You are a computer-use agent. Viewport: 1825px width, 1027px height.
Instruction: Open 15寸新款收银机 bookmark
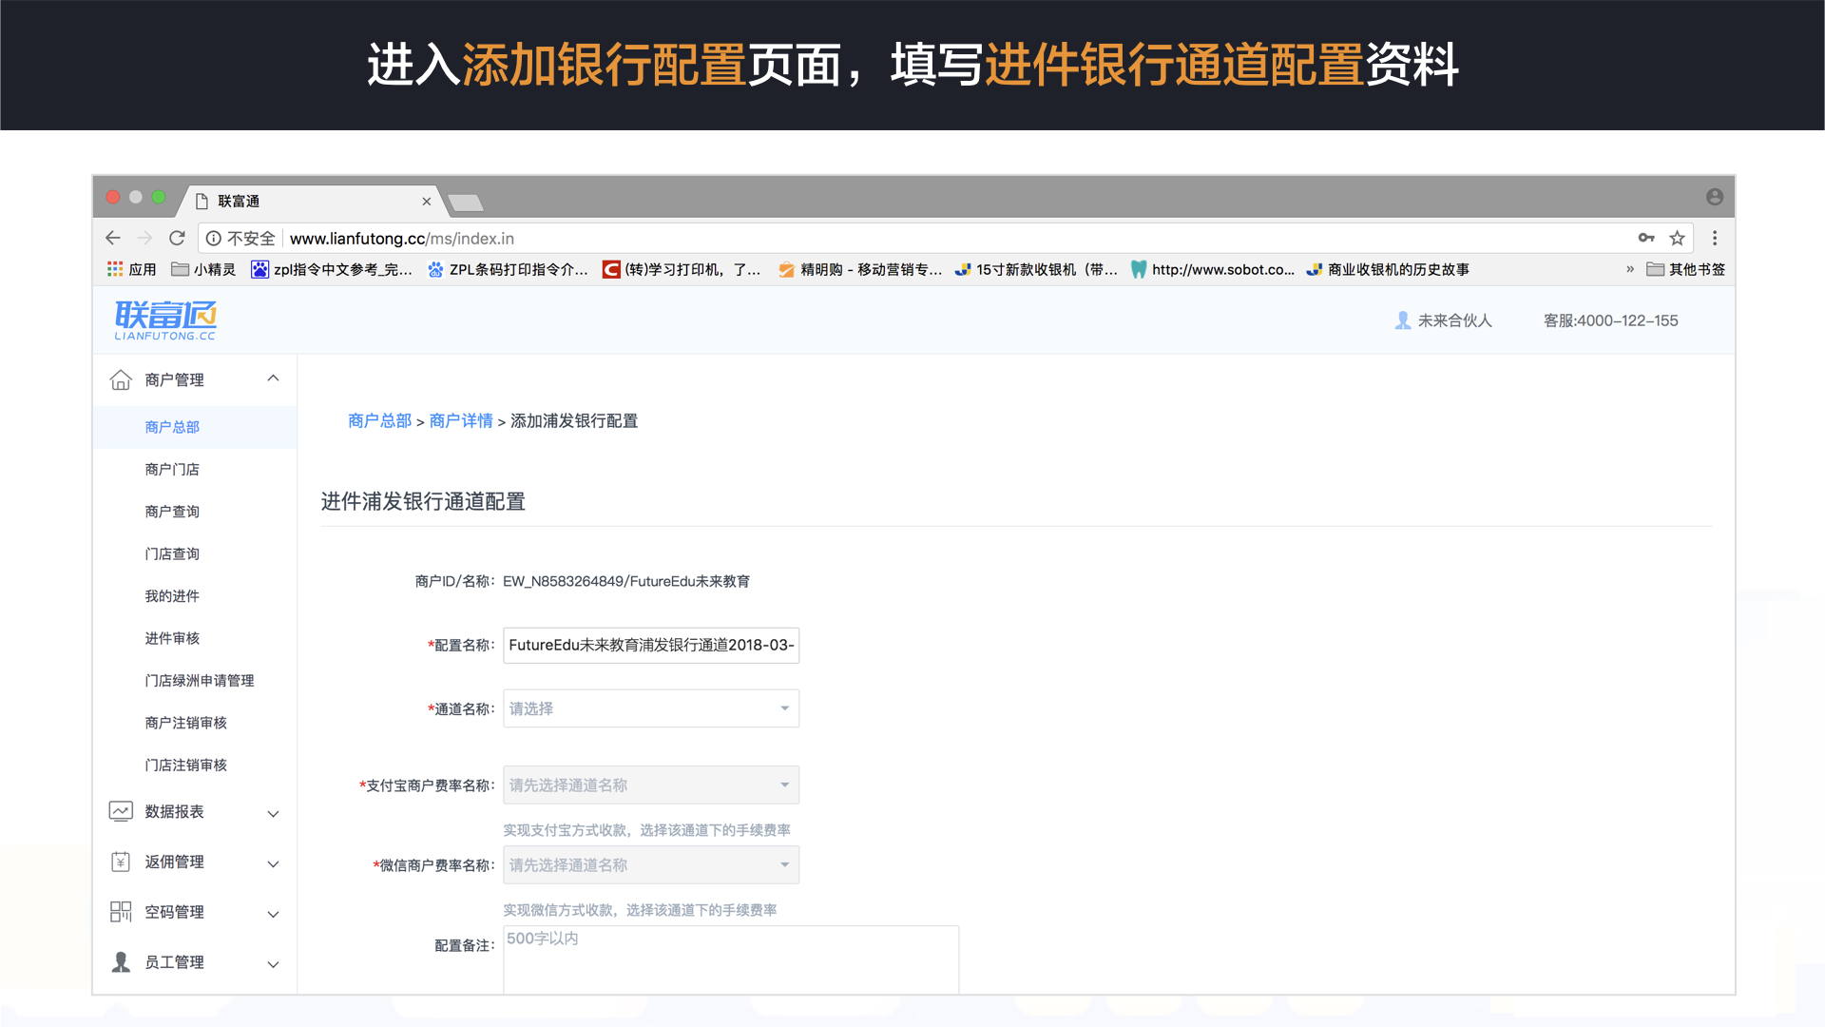point(1037,269)
